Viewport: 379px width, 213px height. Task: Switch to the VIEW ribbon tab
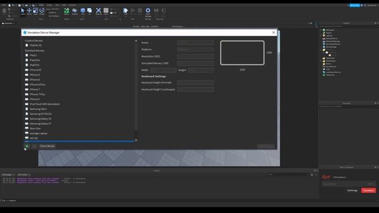[x=64, y=5]
